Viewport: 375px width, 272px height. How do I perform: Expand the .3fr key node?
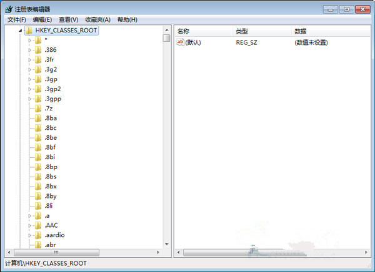pos(29,60)
